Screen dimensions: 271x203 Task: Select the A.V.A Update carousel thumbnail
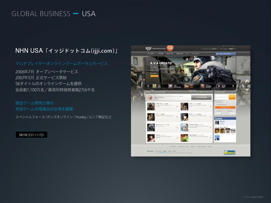point(186,86)
